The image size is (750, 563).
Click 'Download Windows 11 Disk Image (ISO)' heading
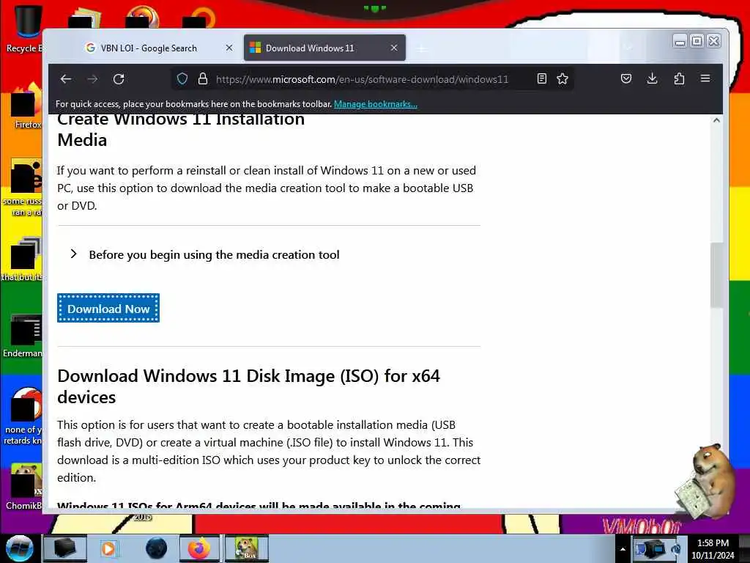[248, 386]
